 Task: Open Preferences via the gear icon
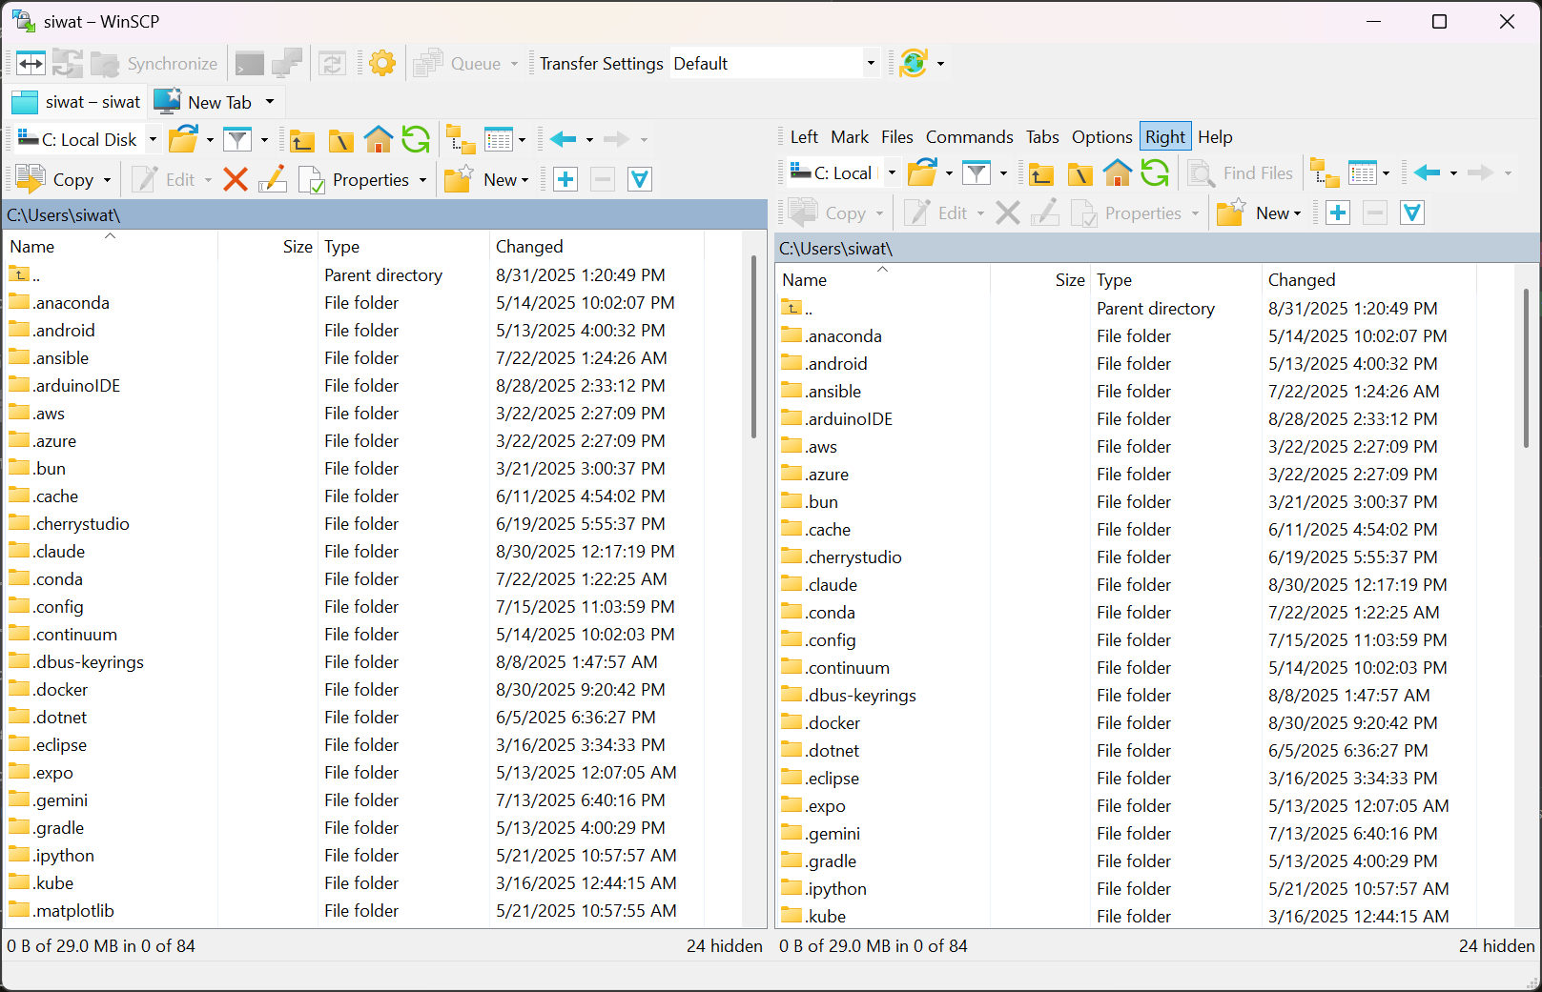[382, 64]
